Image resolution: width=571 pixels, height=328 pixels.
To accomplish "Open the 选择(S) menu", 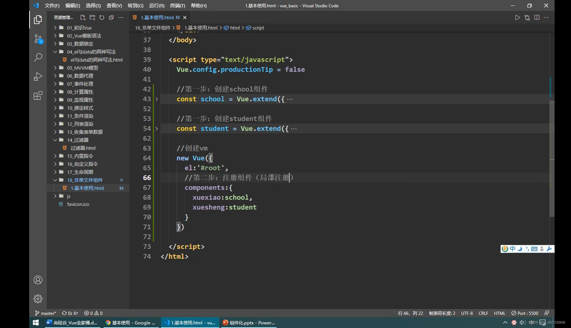I will pyautogui.click(x=93, y=5).
